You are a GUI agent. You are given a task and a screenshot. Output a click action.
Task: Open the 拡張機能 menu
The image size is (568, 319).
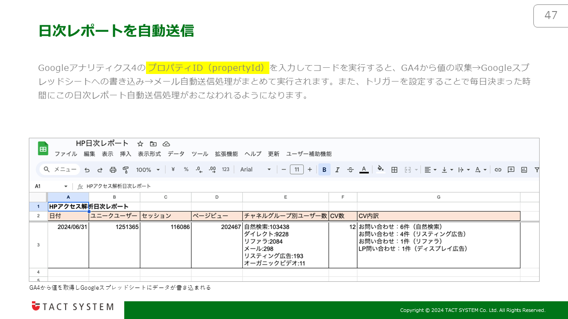[226, 154]
